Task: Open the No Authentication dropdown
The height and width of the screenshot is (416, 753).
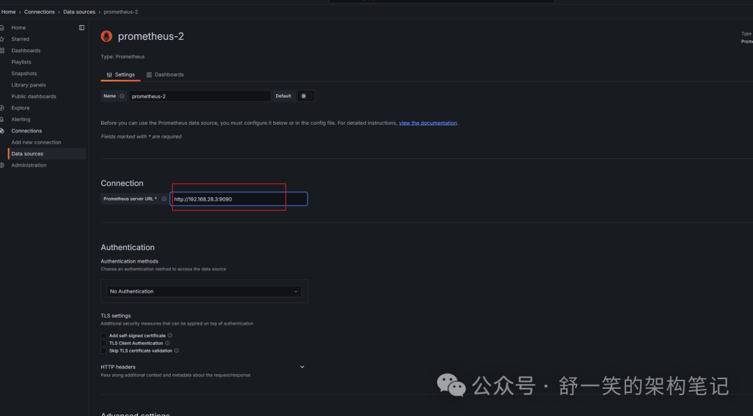Action: pyautogui.click(x=204, y=291)
